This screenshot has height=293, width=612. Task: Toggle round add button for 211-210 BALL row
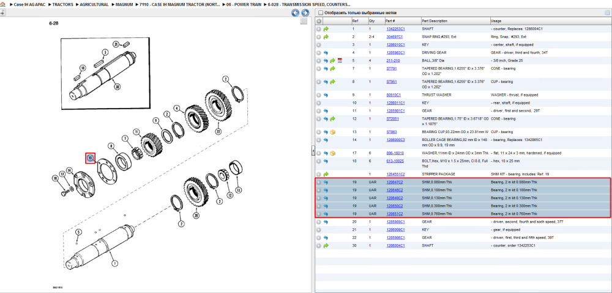[x=319, y=60]
